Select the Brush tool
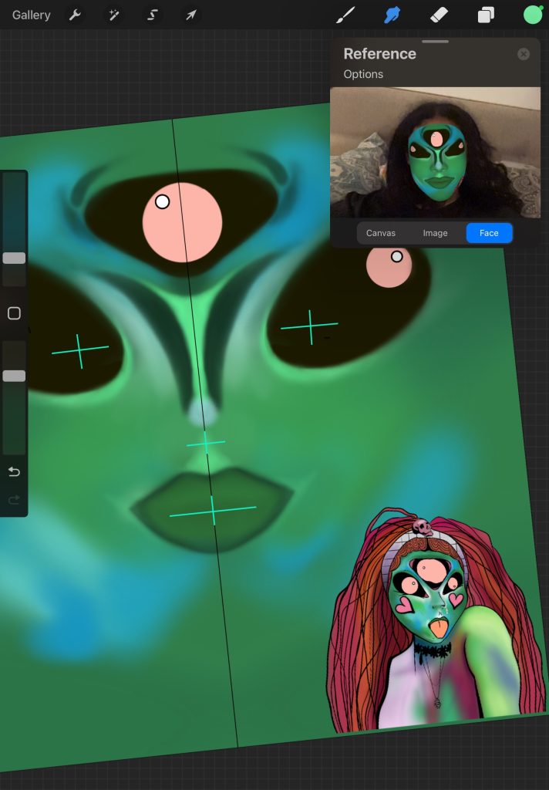 [345, 15]
